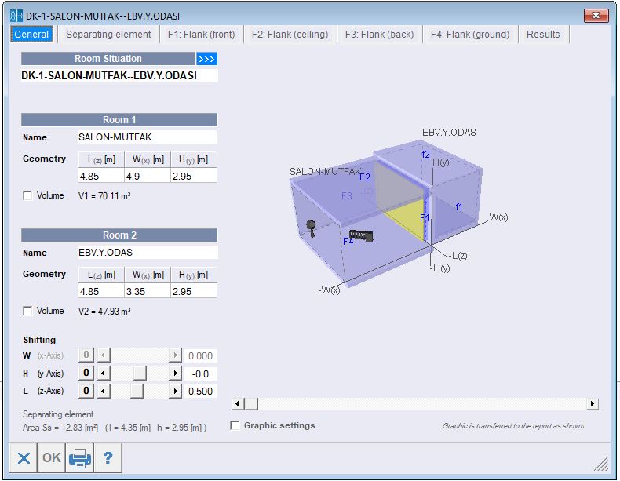Click the app icon in the title bar

click(x=16, y=16)
